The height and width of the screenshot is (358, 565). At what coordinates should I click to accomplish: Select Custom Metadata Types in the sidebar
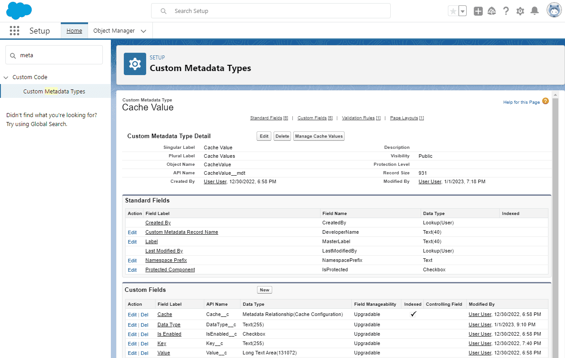(x=54, y=92)
